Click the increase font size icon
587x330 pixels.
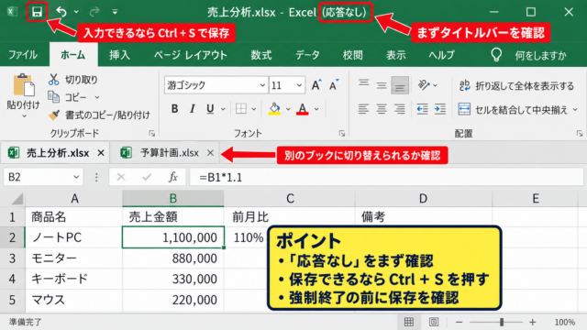coord(316,85)
